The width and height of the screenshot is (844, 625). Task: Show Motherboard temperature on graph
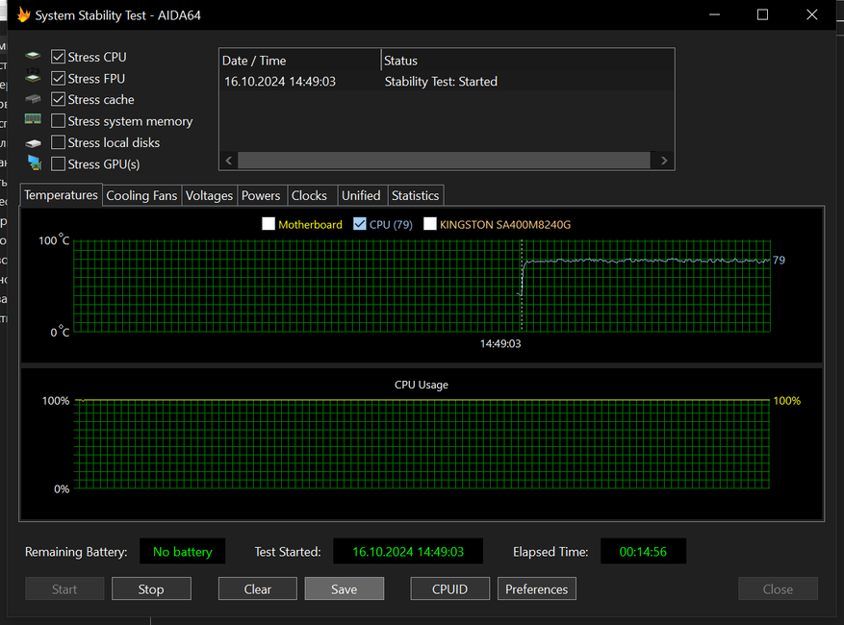click(x=269, y=224)
